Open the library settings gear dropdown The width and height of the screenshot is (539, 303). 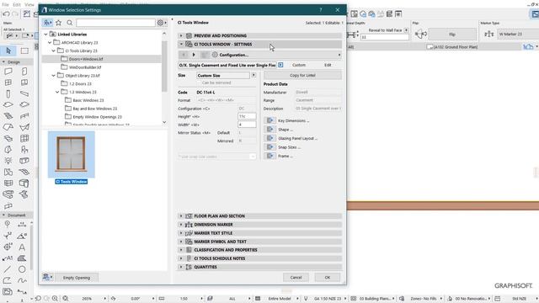[161, 23]
